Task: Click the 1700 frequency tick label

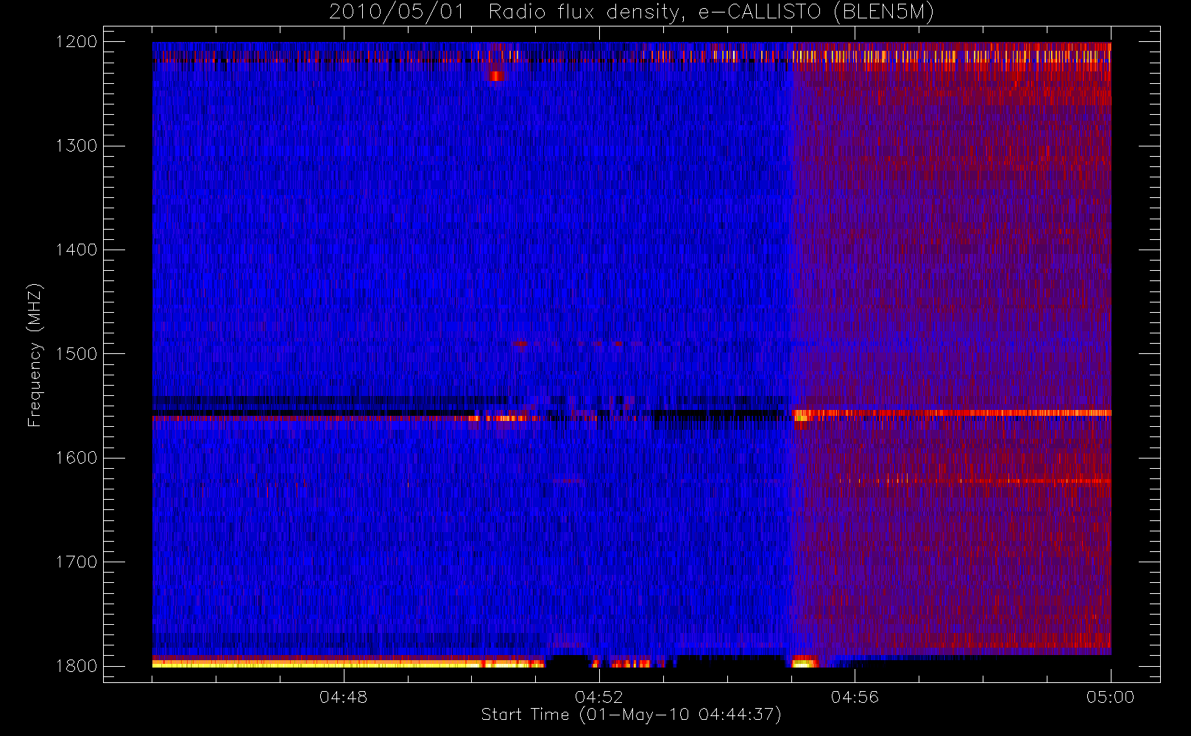Action: [x=77, y=562]
